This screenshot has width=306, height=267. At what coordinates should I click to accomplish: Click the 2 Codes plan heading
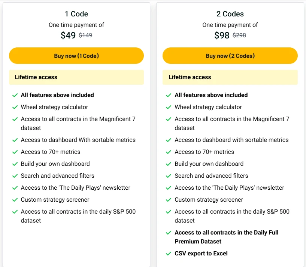click(x=230, y=14)
